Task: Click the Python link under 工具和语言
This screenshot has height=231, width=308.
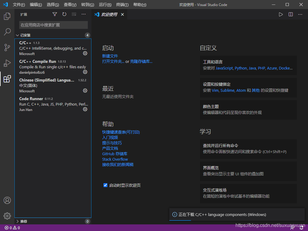Action: click(241, 68)
